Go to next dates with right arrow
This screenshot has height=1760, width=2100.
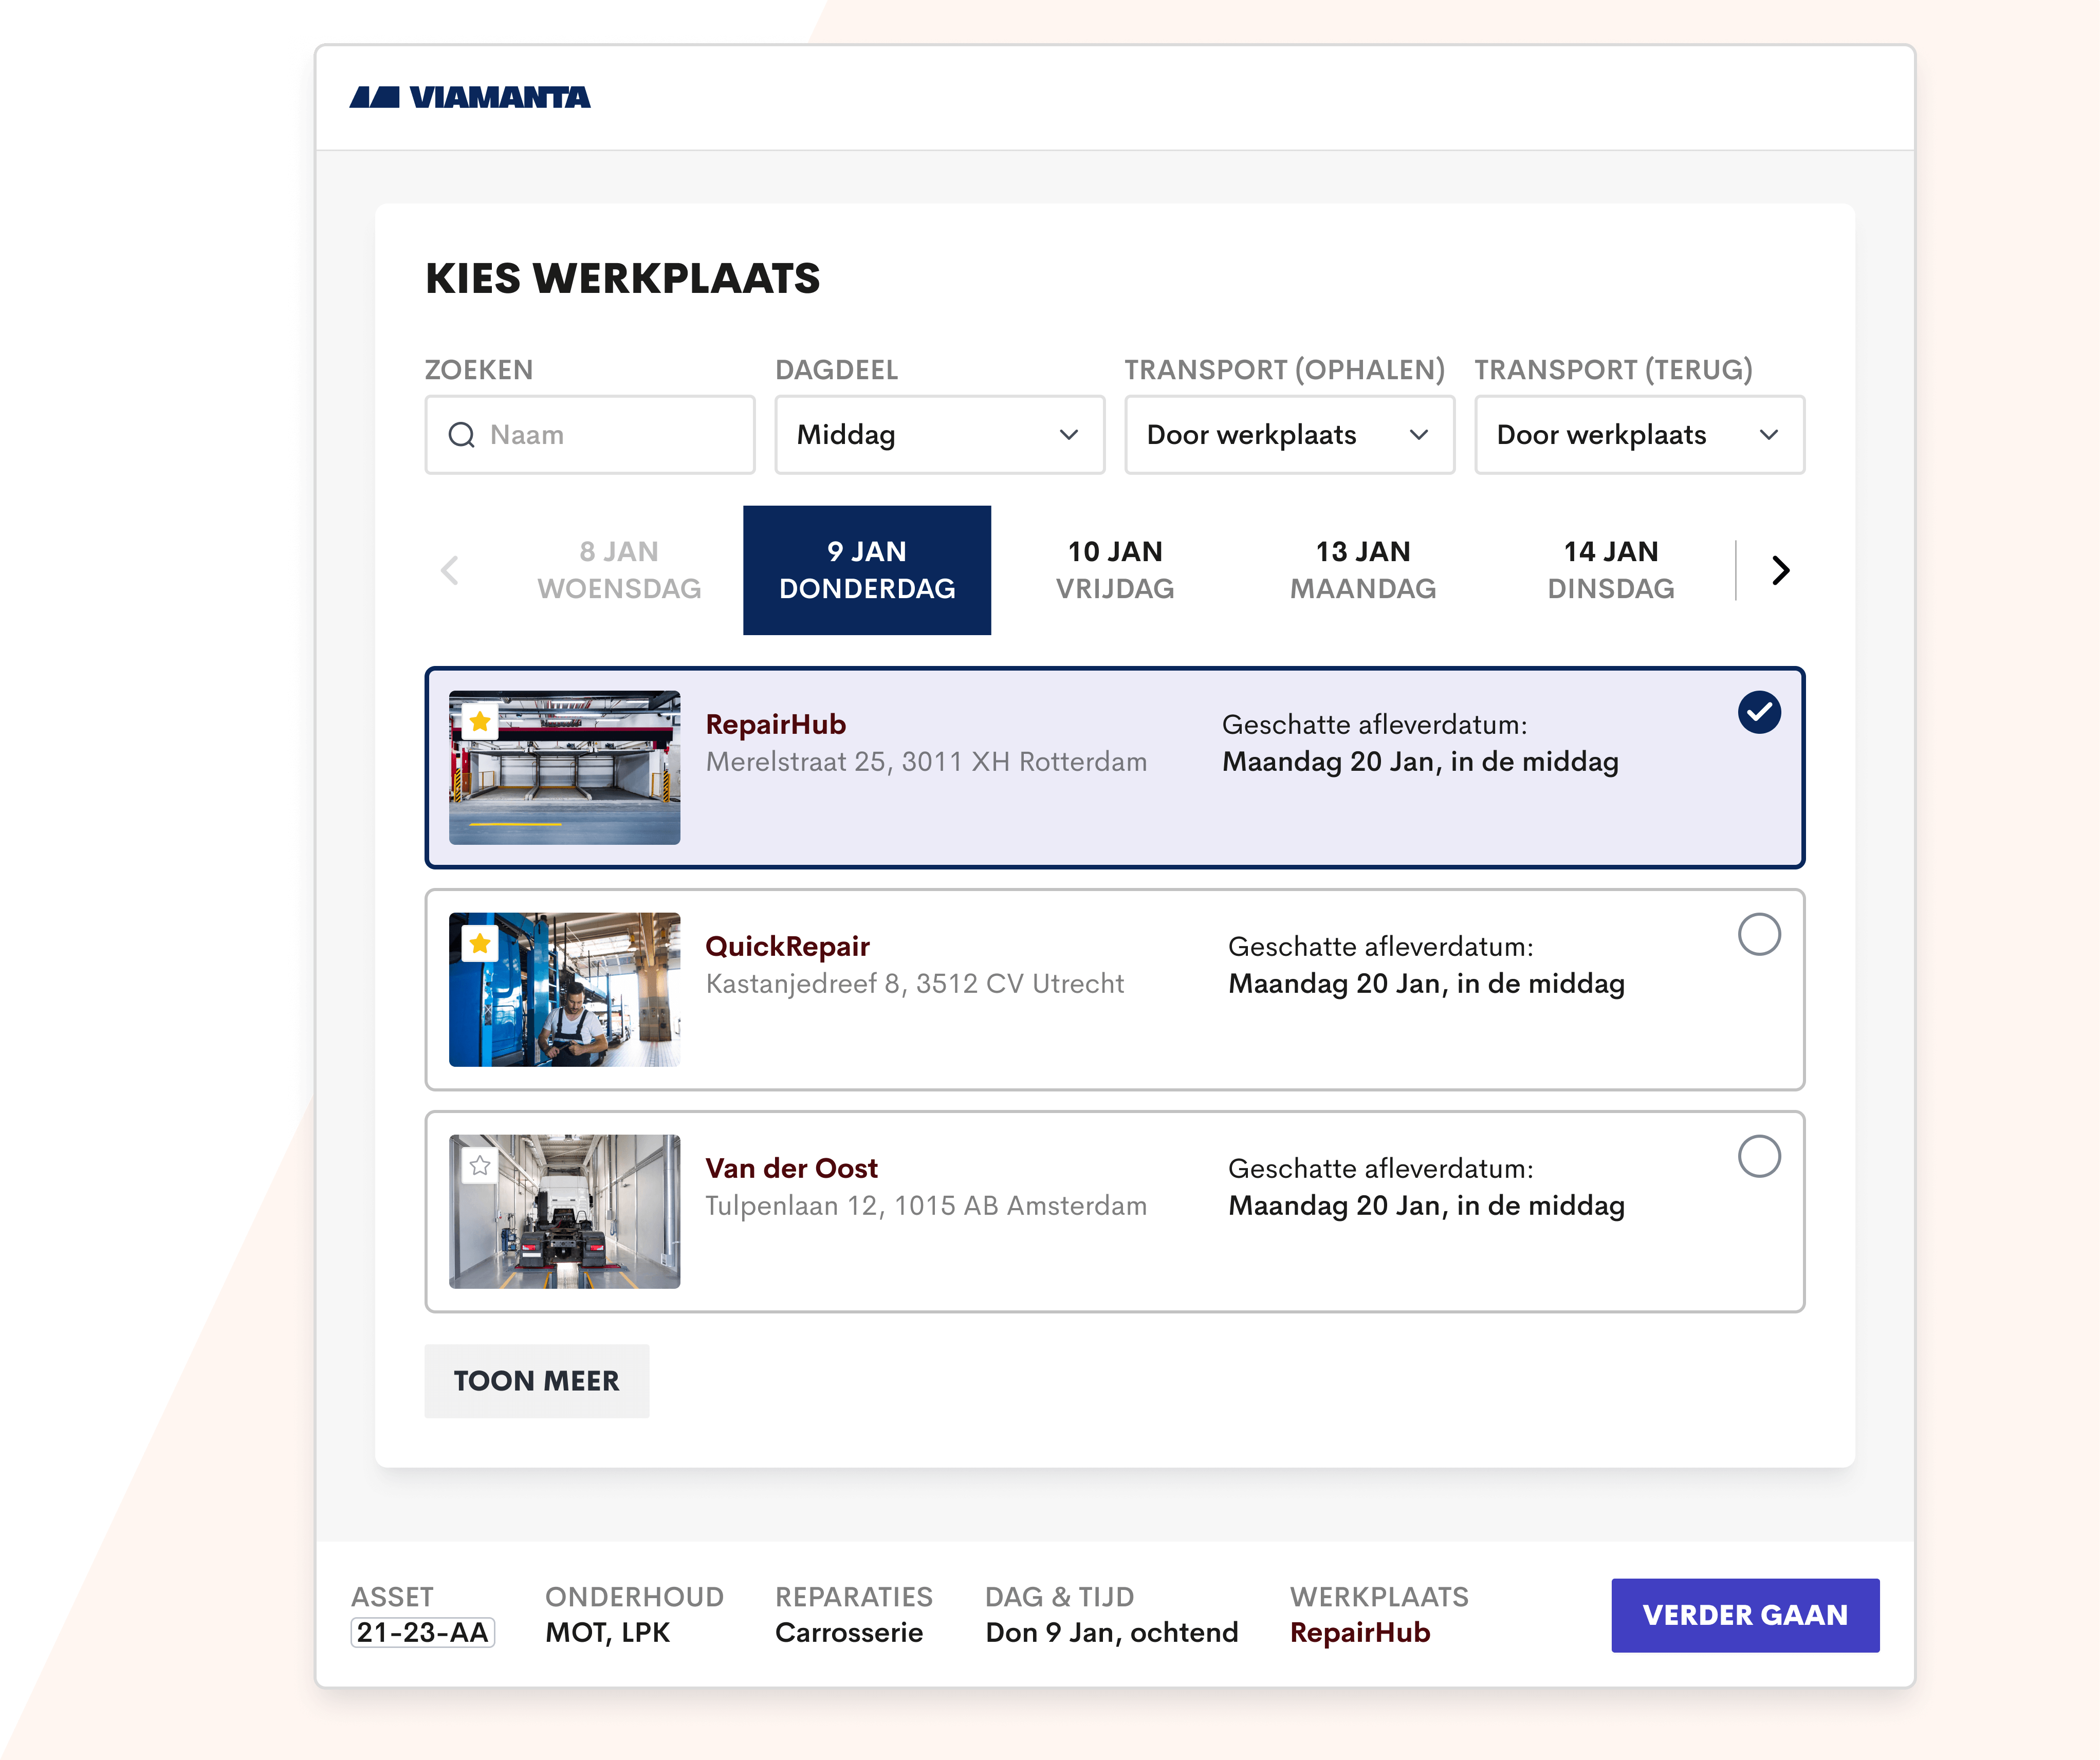coord(1781,570)
